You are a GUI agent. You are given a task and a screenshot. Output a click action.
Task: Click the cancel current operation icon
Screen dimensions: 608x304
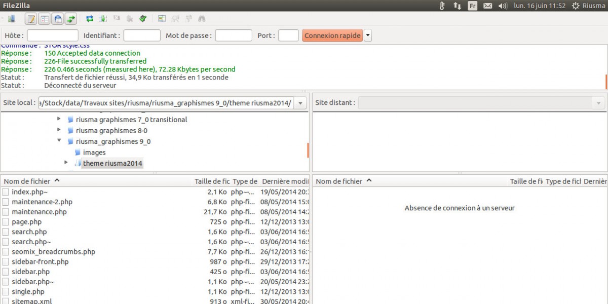[117, 19]
